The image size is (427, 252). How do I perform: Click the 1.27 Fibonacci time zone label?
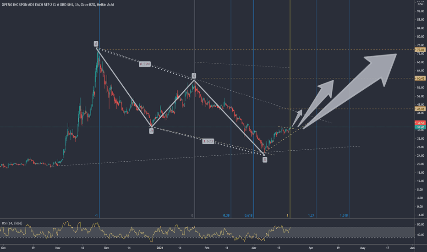tap(311, 215)
